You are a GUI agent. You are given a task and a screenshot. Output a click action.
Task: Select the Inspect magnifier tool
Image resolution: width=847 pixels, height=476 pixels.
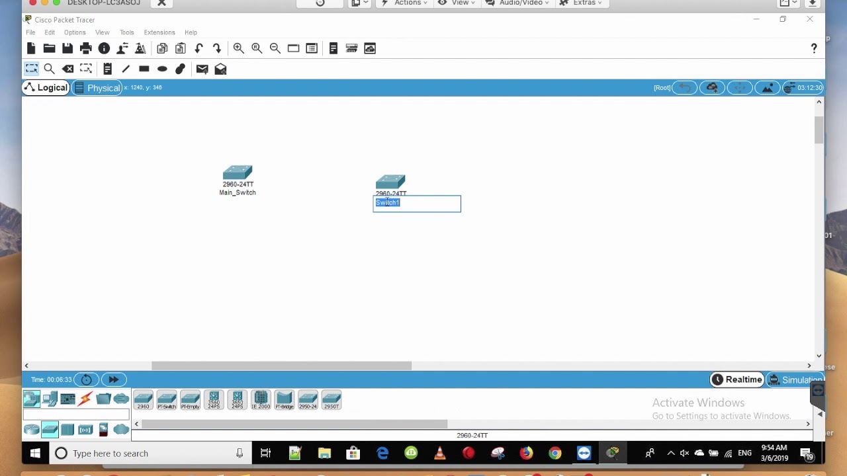49,69
